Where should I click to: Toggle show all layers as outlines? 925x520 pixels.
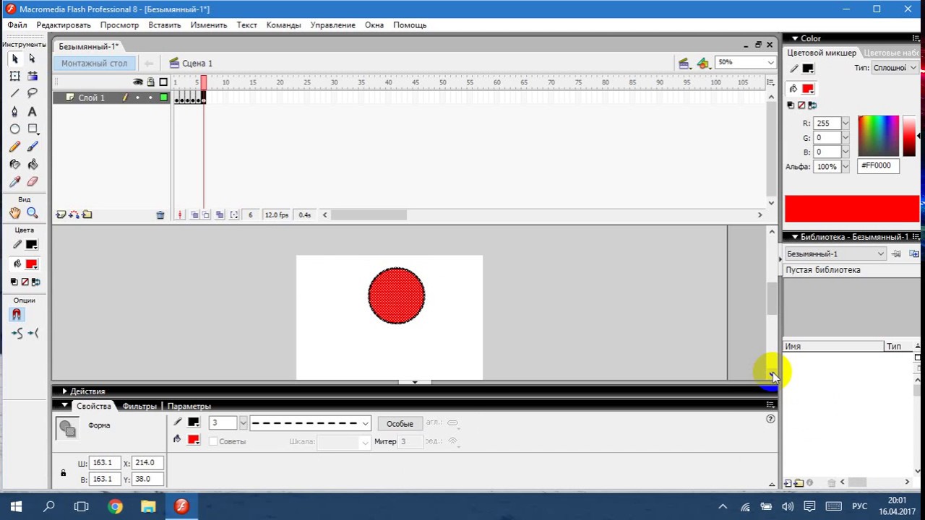[x=163, y=82]
